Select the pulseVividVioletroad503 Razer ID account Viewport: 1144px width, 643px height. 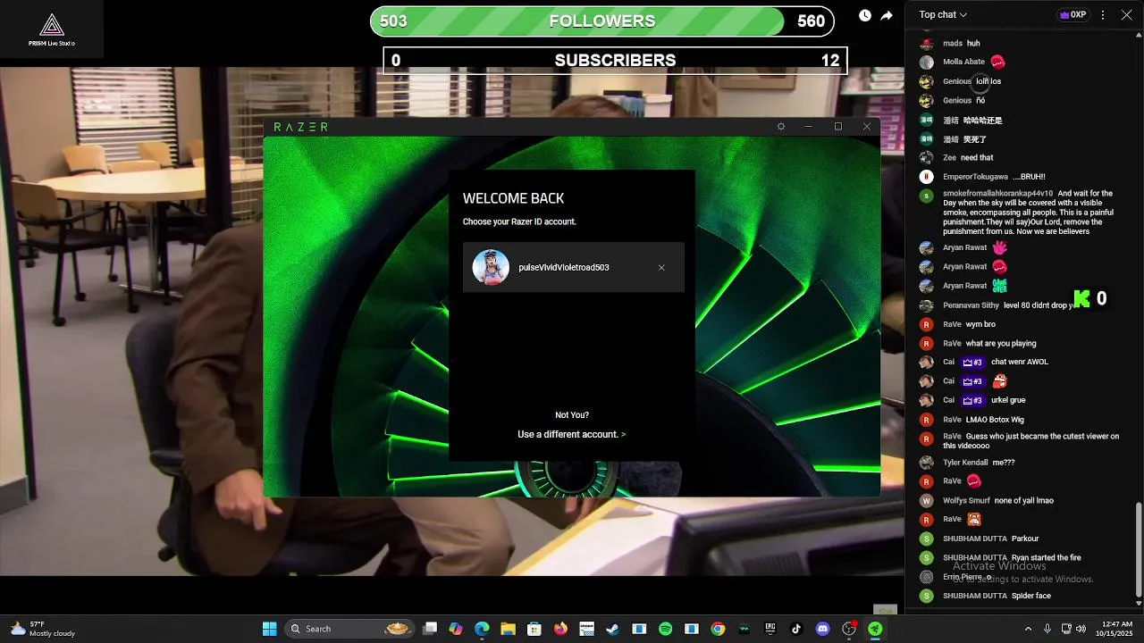pos(574,267)
